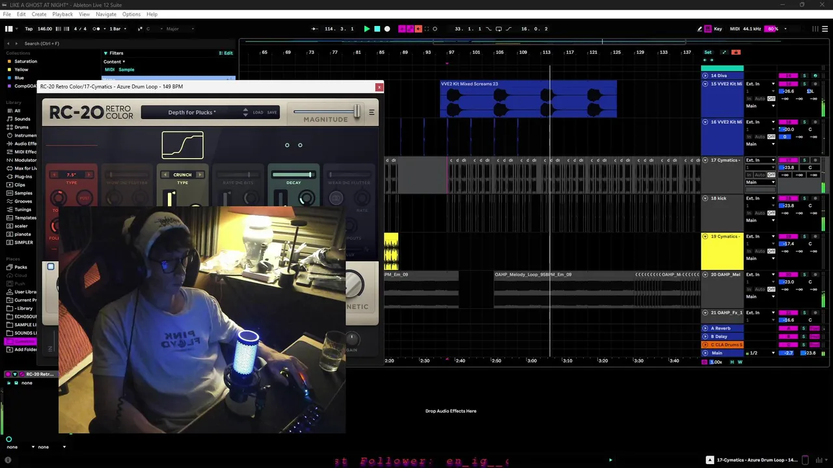Fold track 19 Cymatics yellow track
This screenshot has width=833, height=468.
pos(705,237)
